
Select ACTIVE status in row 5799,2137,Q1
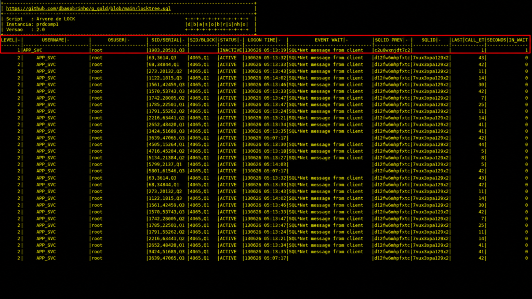click(228, 165)
